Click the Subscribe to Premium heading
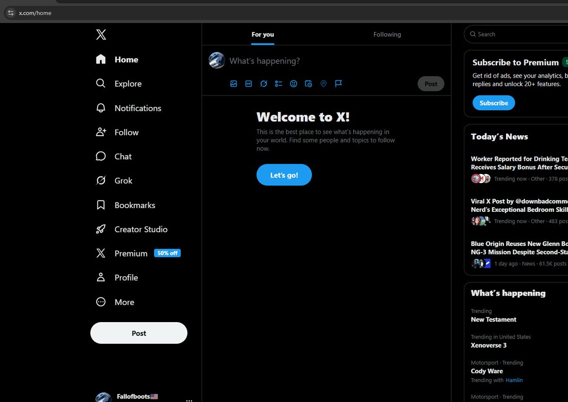568x402 pixels. click(x=515, y=62)
